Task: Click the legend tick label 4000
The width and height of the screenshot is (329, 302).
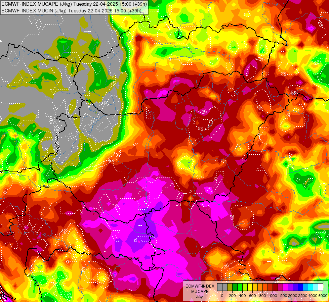Action: (x=313, y=296)
